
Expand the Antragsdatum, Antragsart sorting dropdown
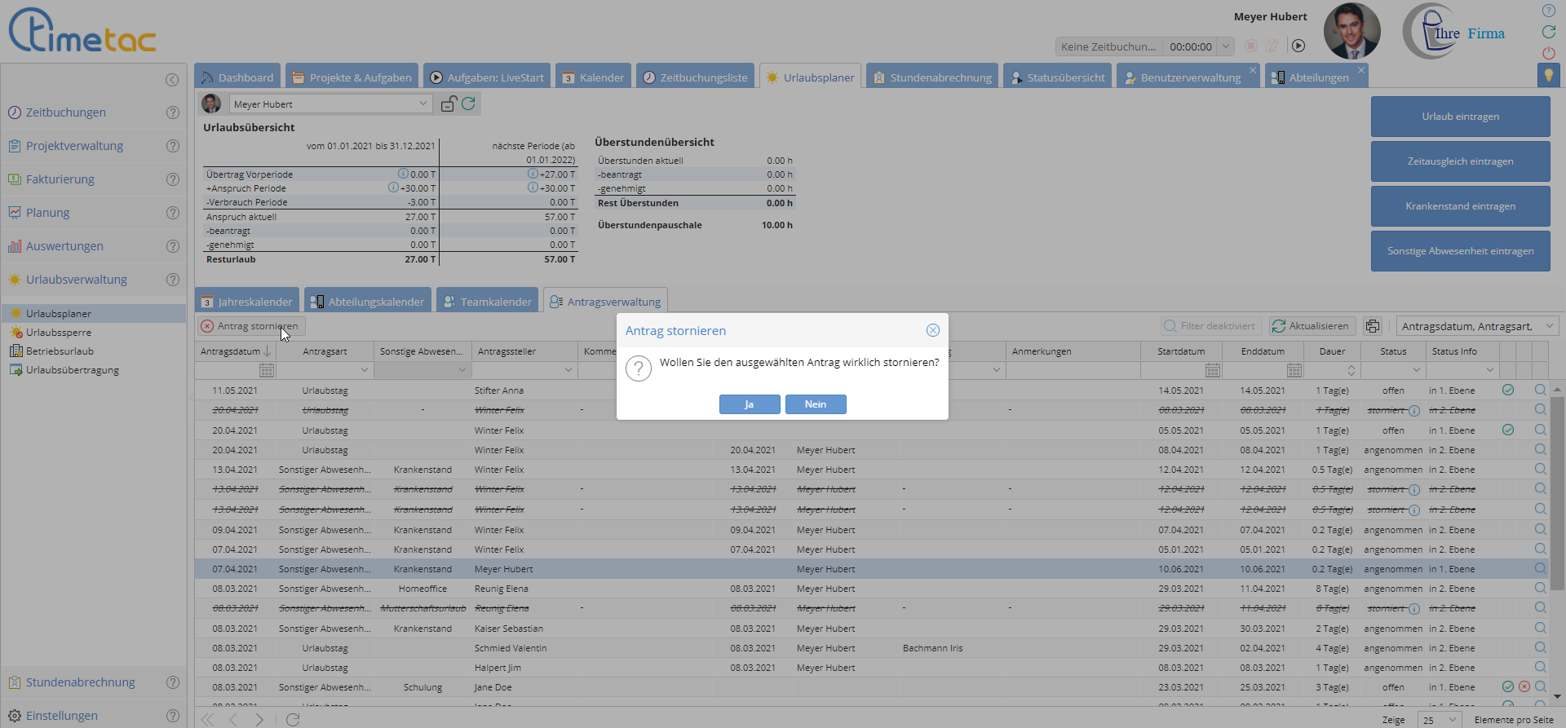(x=1549, y=326)
